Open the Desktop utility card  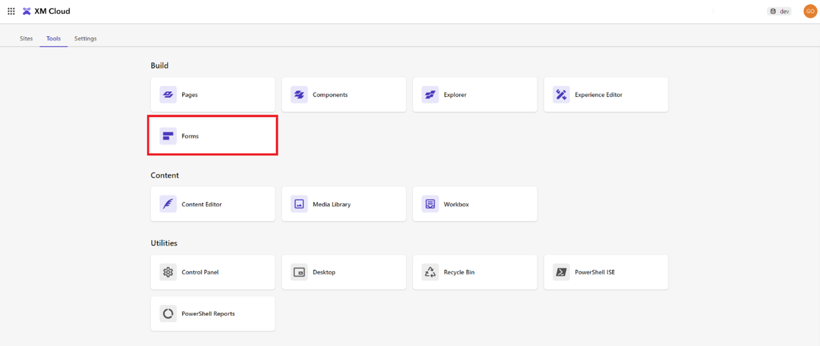(x=344, y=272)
